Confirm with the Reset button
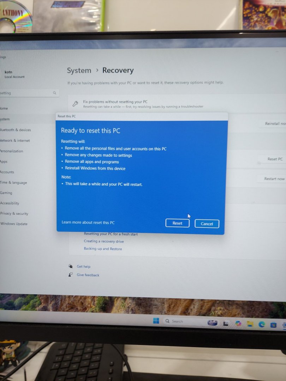 pyautogui.click(x=177, y=223)
